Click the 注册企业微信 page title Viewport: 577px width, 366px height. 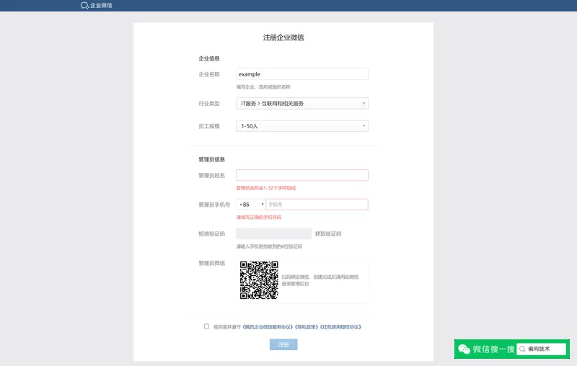click(x=283, y=37)
